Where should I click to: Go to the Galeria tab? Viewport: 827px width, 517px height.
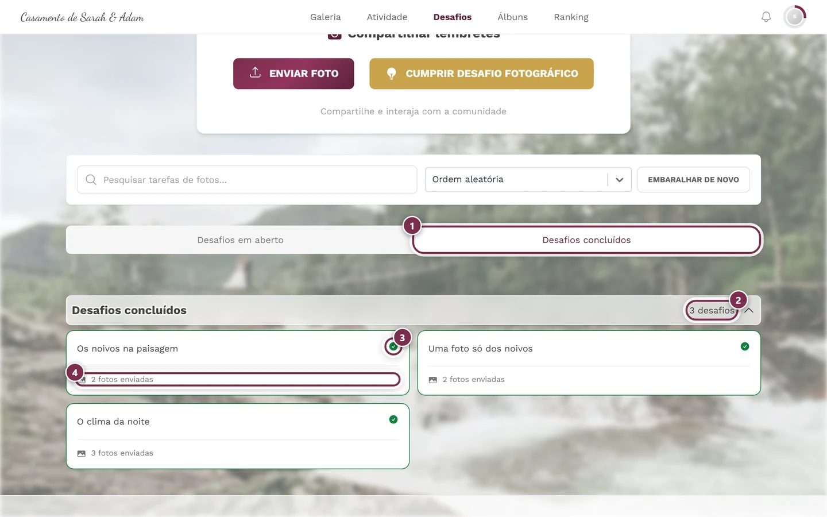point(326,17)
